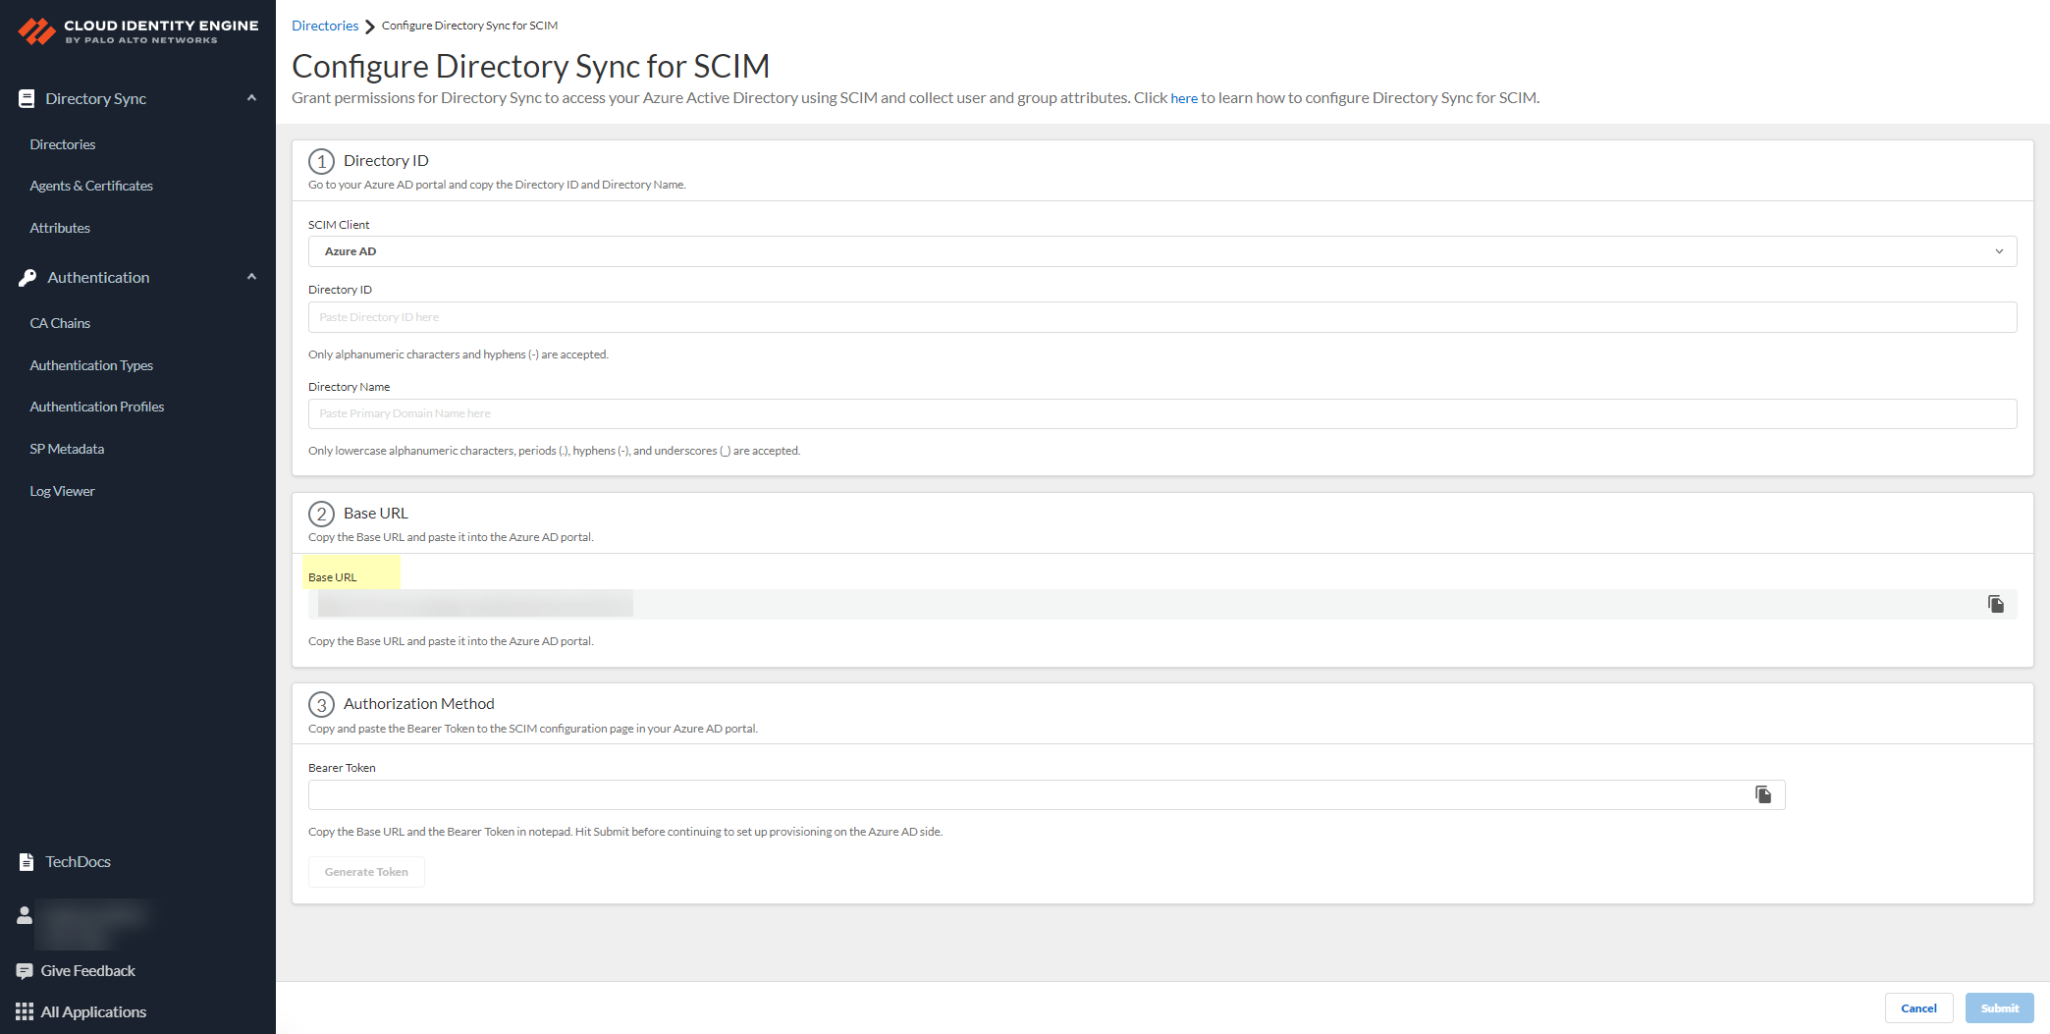Click the Cancel button
This screenshot has height=1034, width=2050.
(x=1918, y=1007)
